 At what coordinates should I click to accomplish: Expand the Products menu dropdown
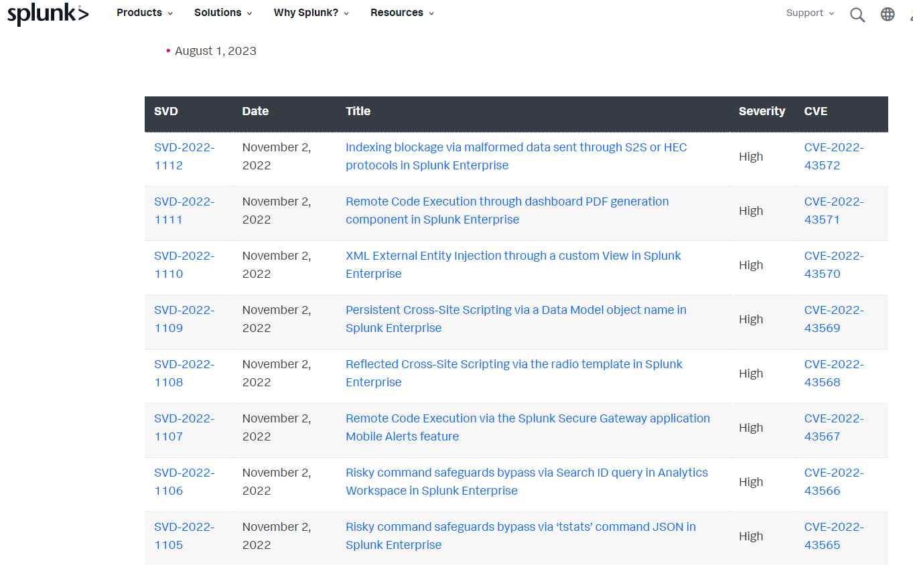pyautogui.click(x=144, y=13)
